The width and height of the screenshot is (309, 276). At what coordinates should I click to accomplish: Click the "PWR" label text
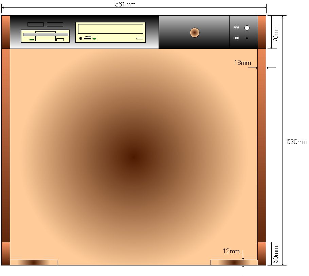(x=236, y=27)
